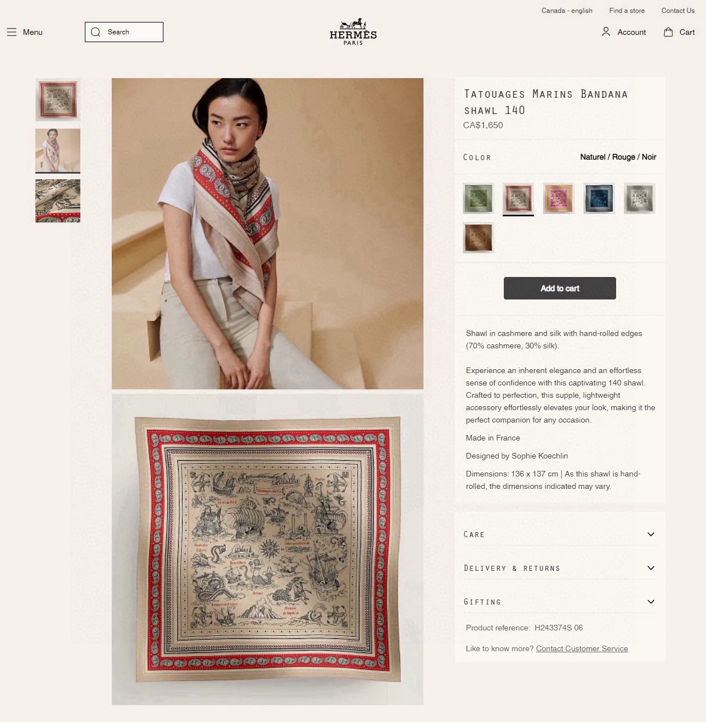Expand the Gifting section
Screen dimensions: 706x722
(560, 602)
